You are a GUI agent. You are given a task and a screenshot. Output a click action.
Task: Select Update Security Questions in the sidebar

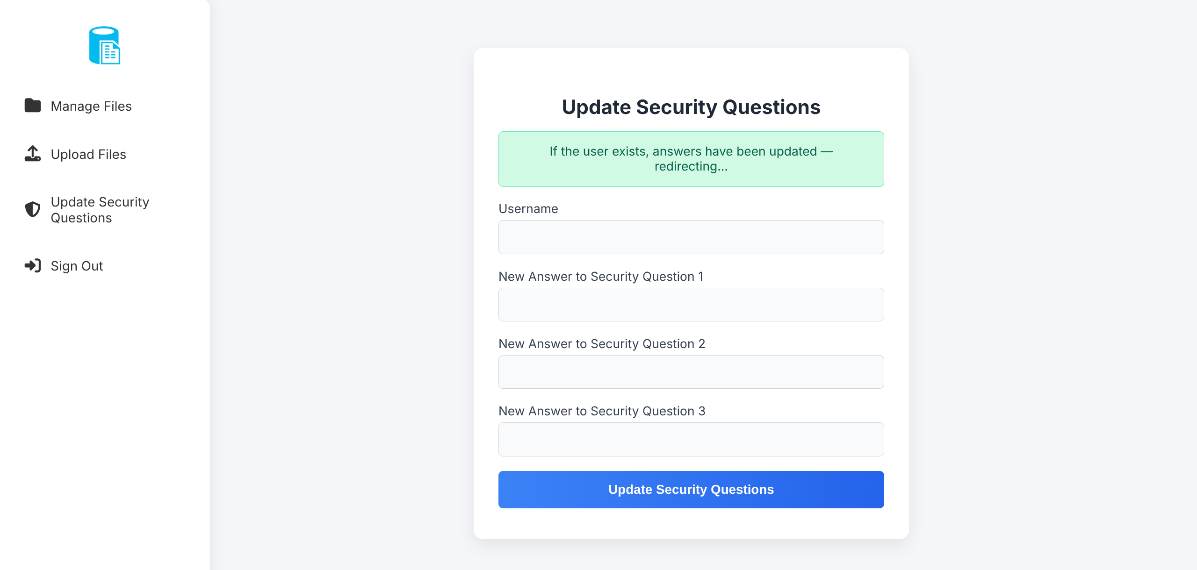click(x=100, y=210)
